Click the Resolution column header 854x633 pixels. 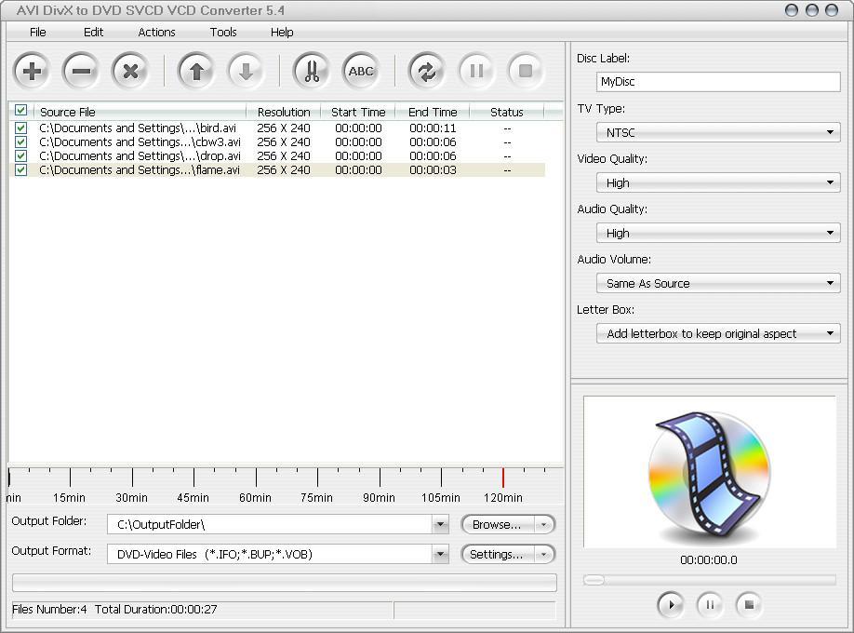pyautogui.click(x=284, y=112)
